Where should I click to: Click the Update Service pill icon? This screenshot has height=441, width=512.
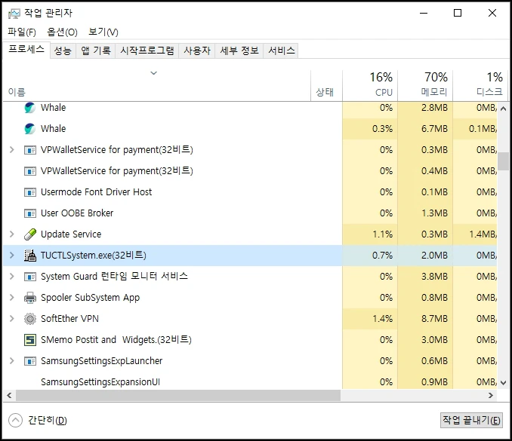[x=30, y=234]
